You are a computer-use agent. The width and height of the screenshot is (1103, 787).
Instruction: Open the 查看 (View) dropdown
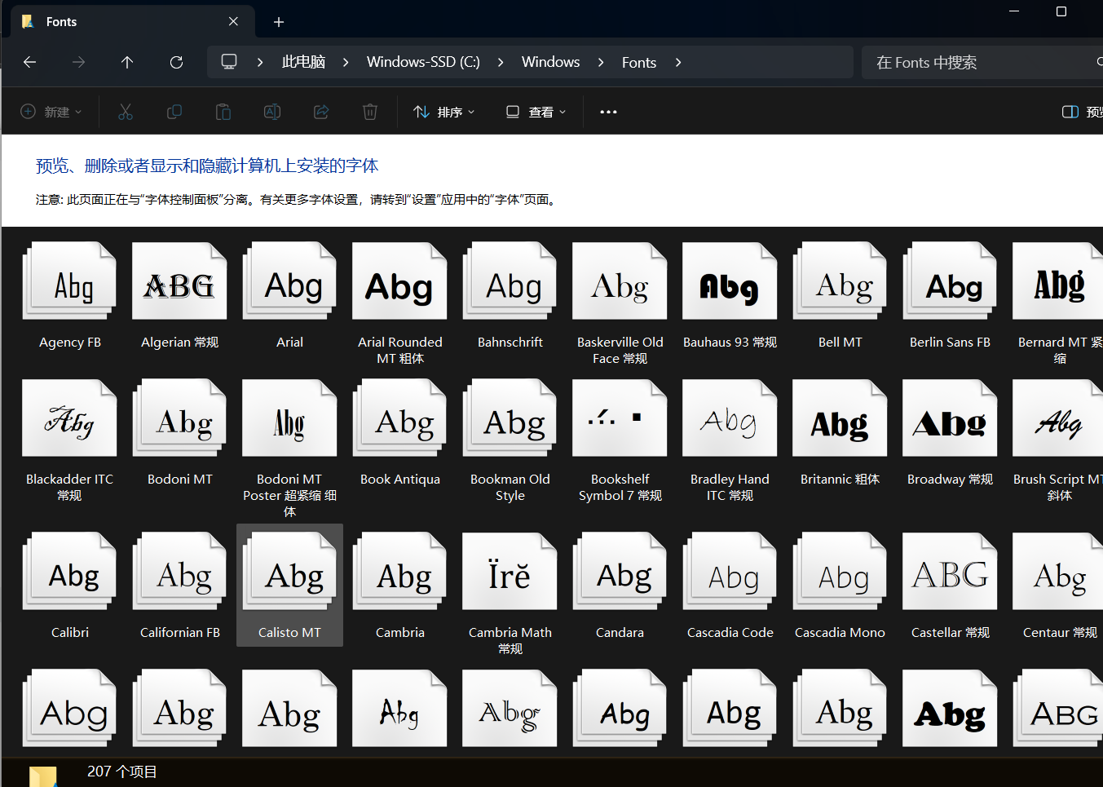pos(536,112)
